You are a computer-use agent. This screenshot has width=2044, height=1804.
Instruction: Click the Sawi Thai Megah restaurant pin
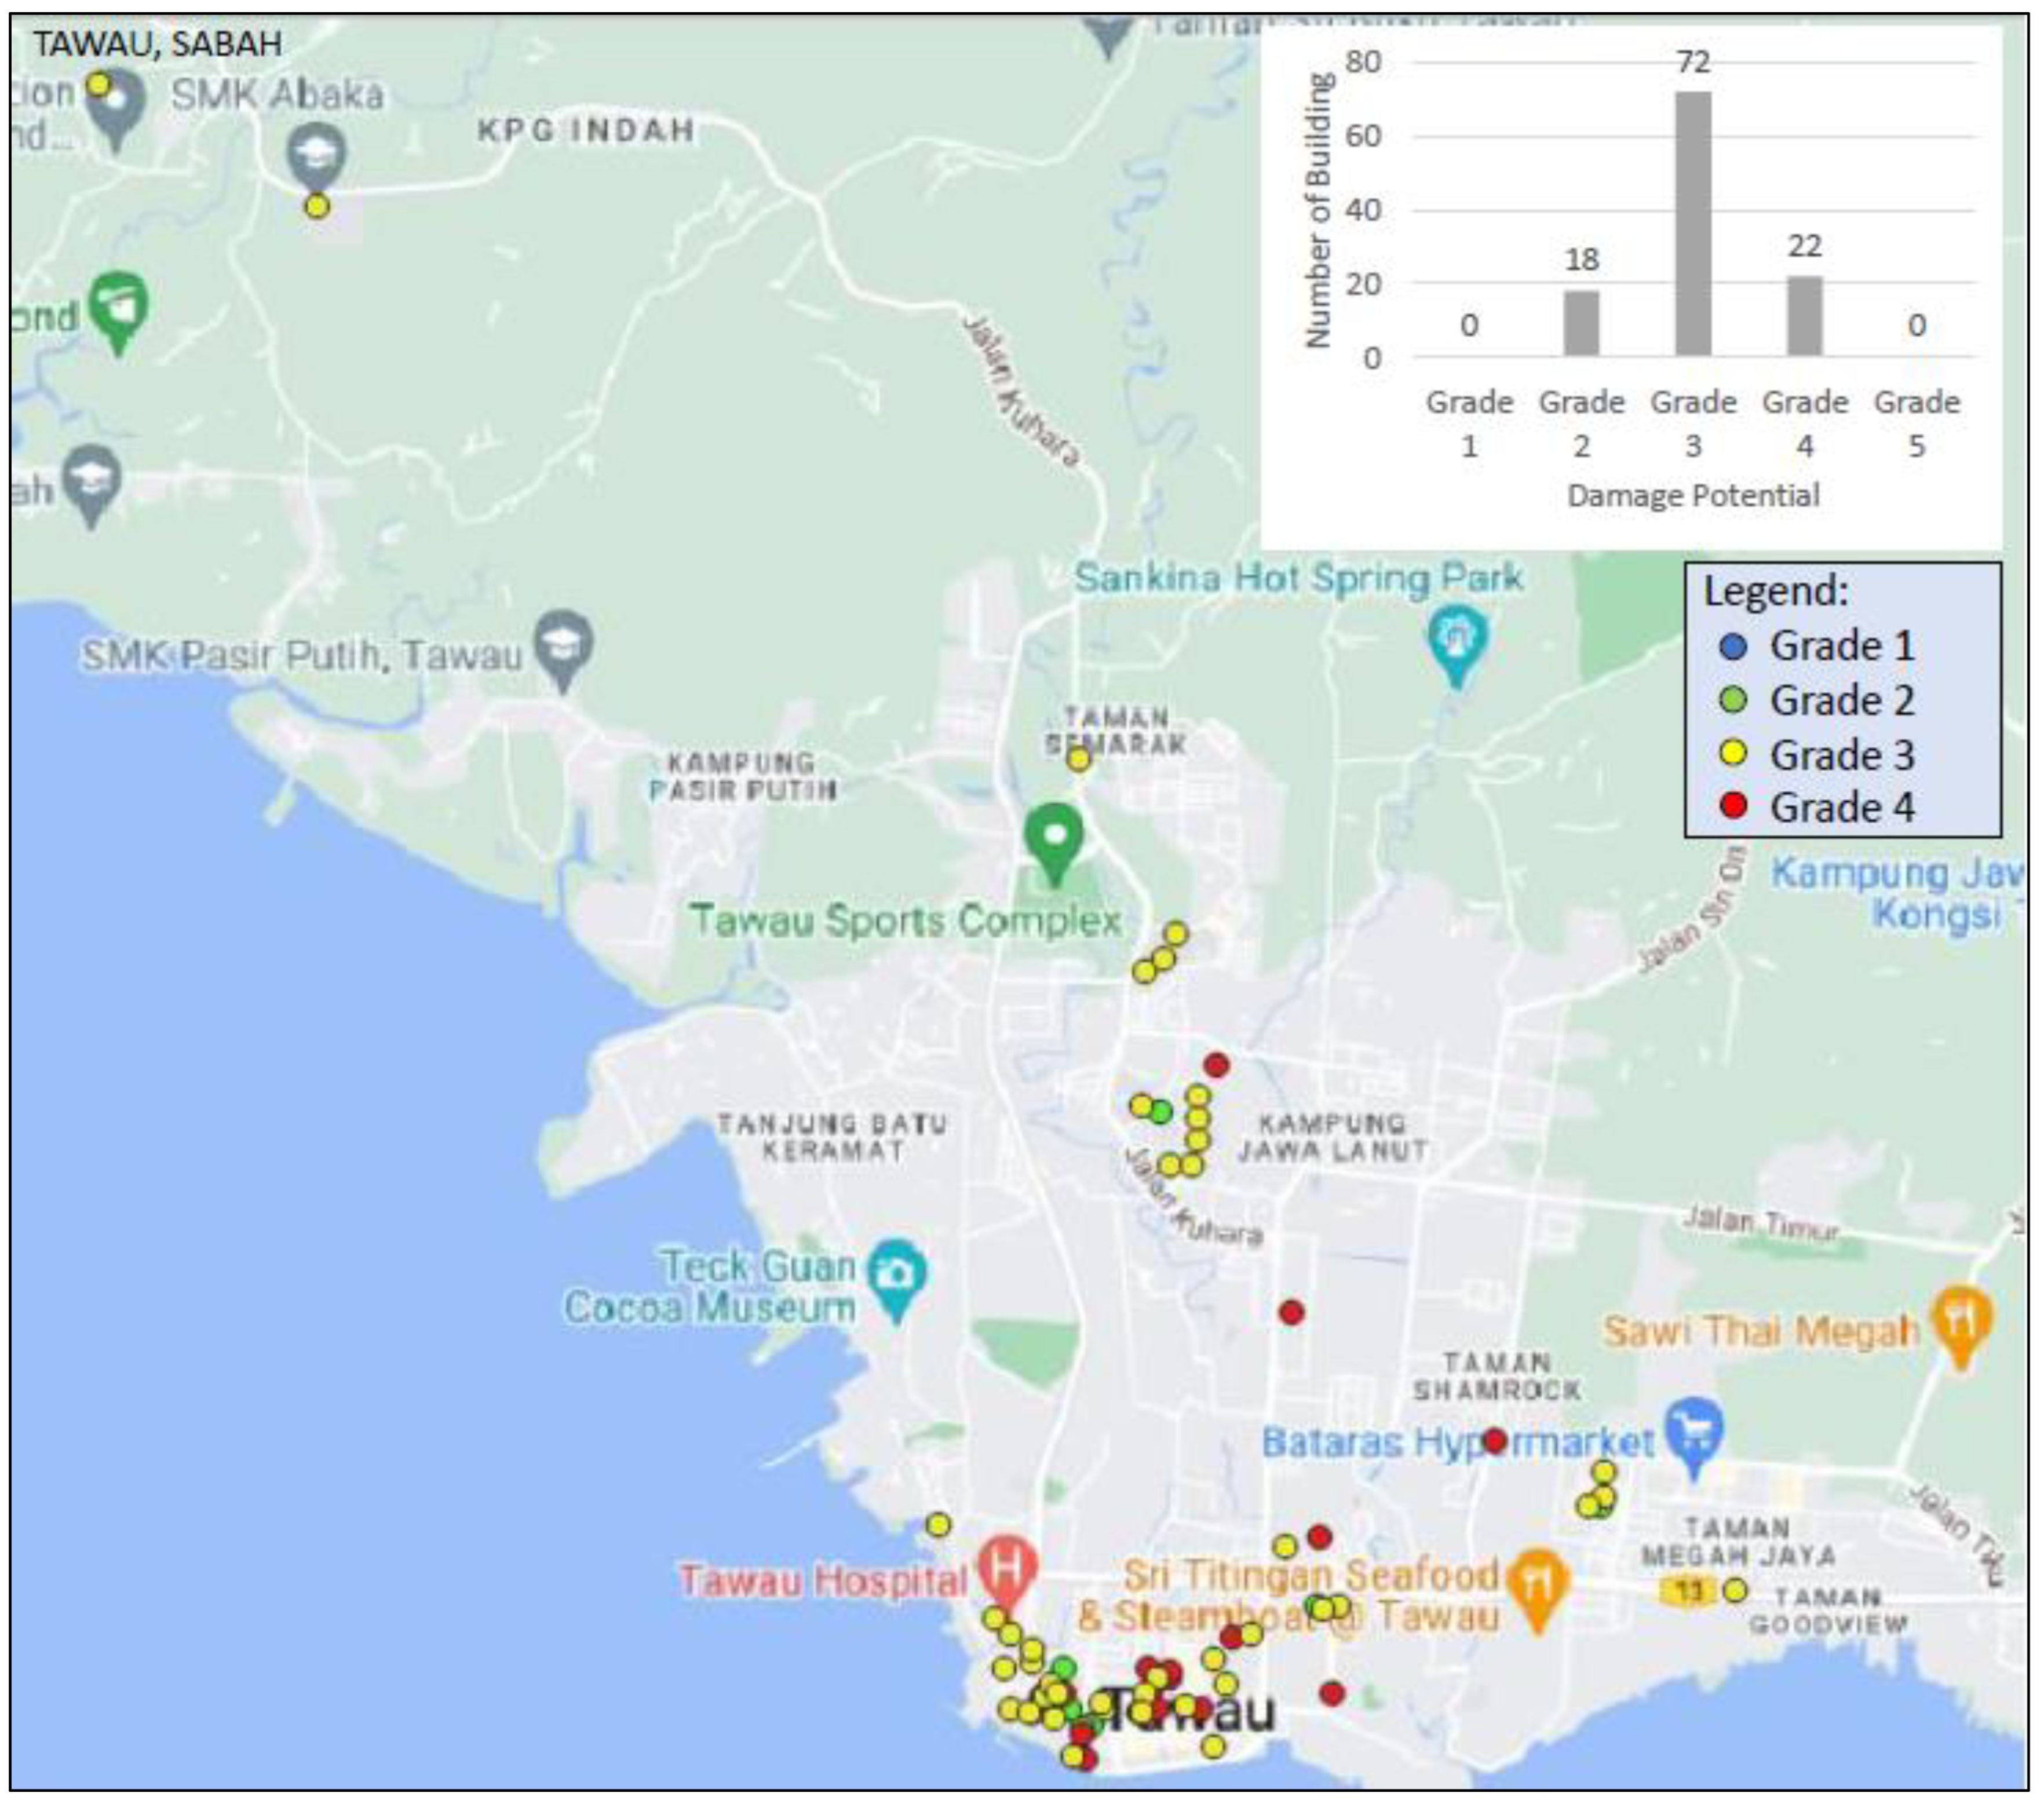[1962, 1318]
